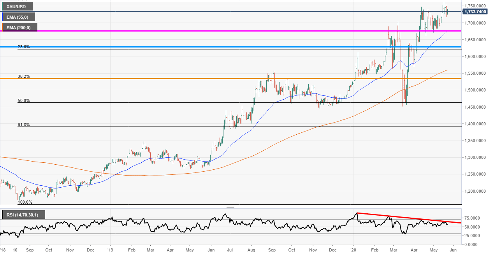Select the '20 label on the time axis

(353, 251)
